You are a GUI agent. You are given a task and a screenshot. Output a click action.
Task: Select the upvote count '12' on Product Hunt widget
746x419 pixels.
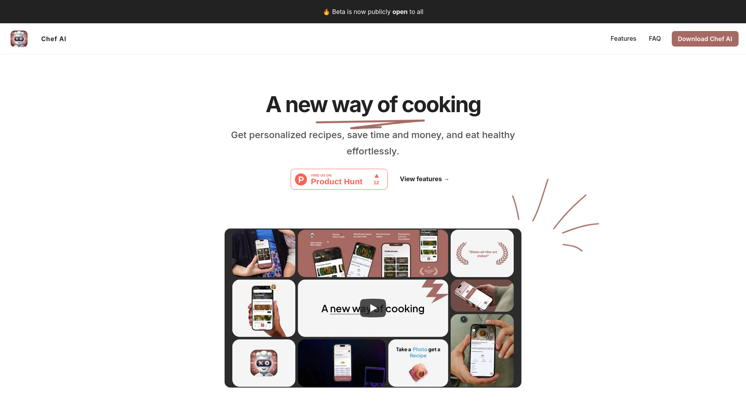376,183
